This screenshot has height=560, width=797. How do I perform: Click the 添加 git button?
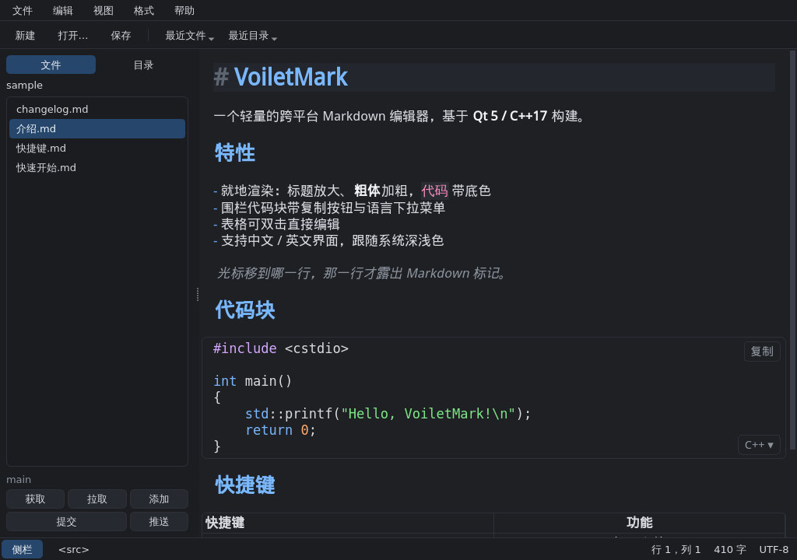pyautogui.click(x=159, y=499)
